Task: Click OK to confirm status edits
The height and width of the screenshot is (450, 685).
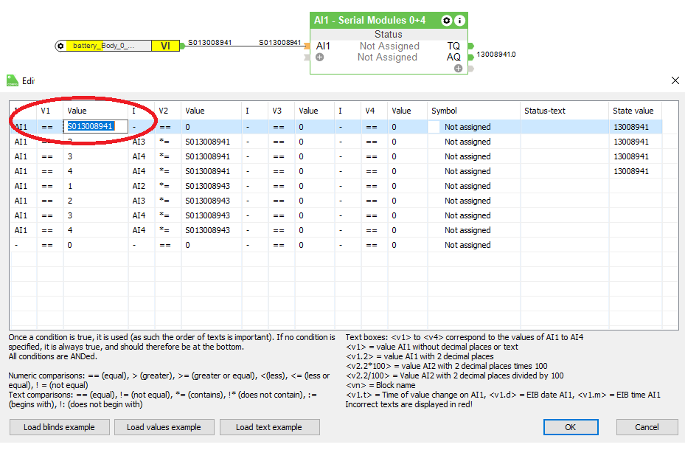Action: point(571,427)
